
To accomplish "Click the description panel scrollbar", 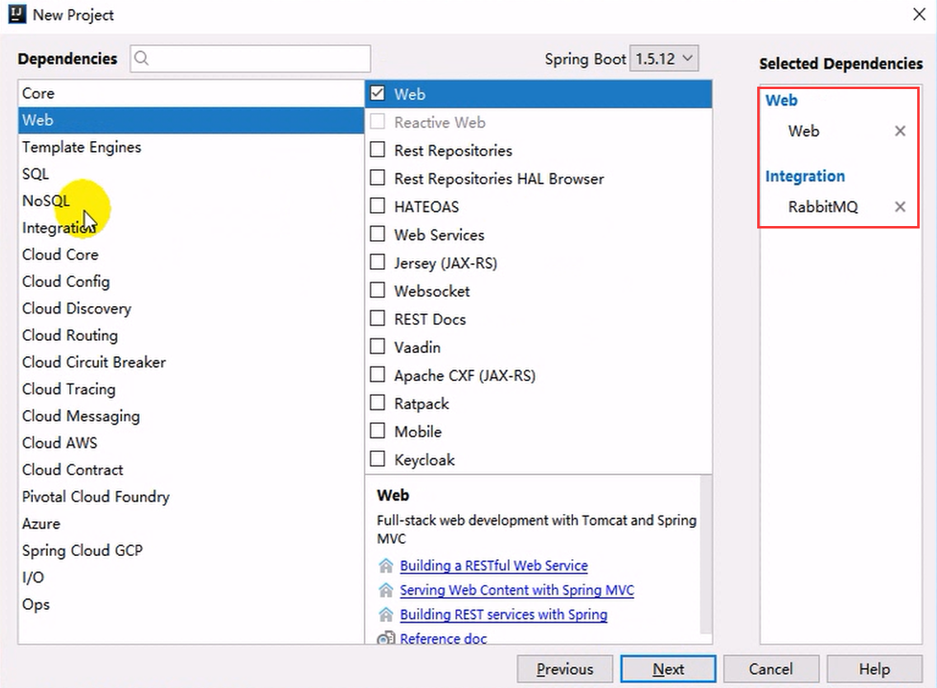I will coord(706,554).
